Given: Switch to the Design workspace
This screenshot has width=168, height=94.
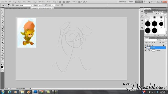Looking at the screenshot, I should pos(131,2).
